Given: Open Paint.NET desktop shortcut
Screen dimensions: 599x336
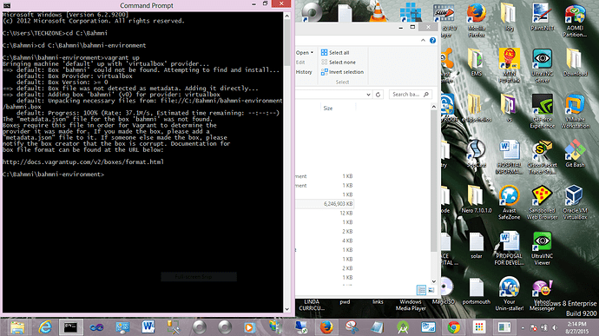Looking at the screenshot, I should coord(542,17).
